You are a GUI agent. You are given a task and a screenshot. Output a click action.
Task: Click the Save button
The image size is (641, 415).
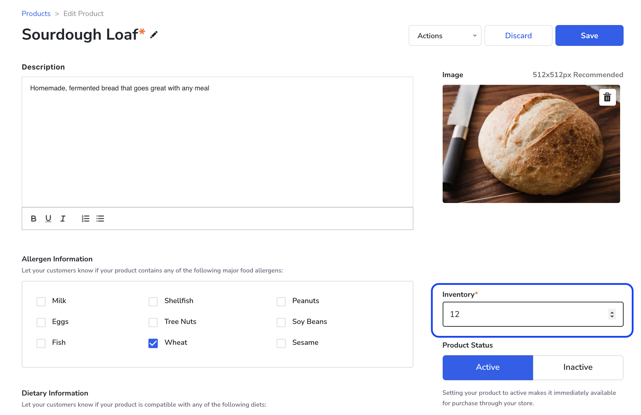(589, 35)
